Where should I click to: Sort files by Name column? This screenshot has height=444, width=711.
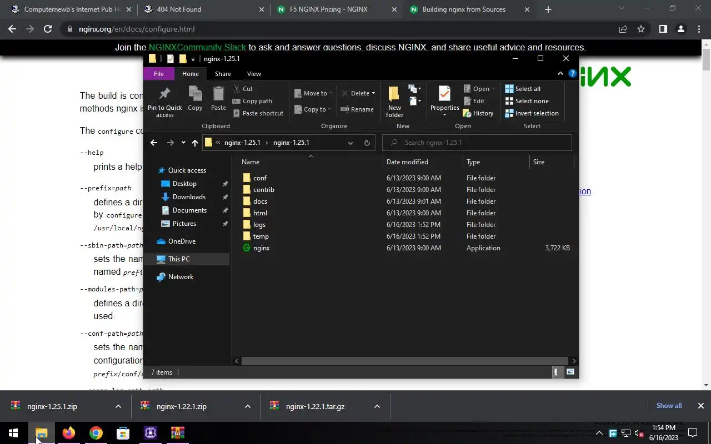pos(311,162)
